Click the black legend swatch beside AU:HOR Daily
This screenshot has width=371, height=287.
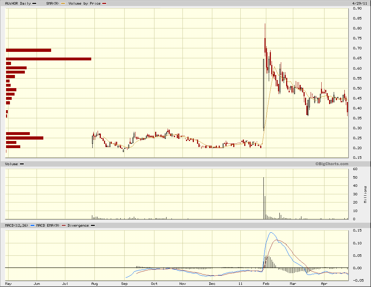tap(34, 4)
